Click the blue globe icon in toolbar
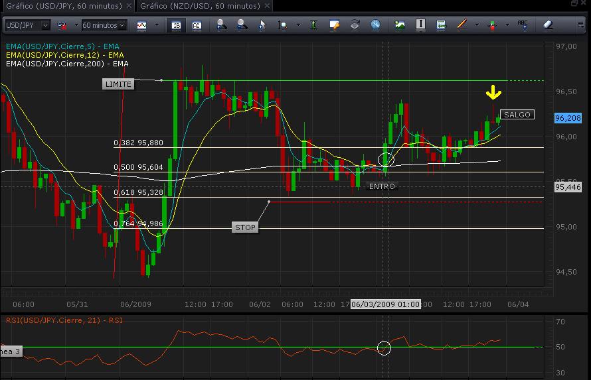 click(x=375, y=25)
